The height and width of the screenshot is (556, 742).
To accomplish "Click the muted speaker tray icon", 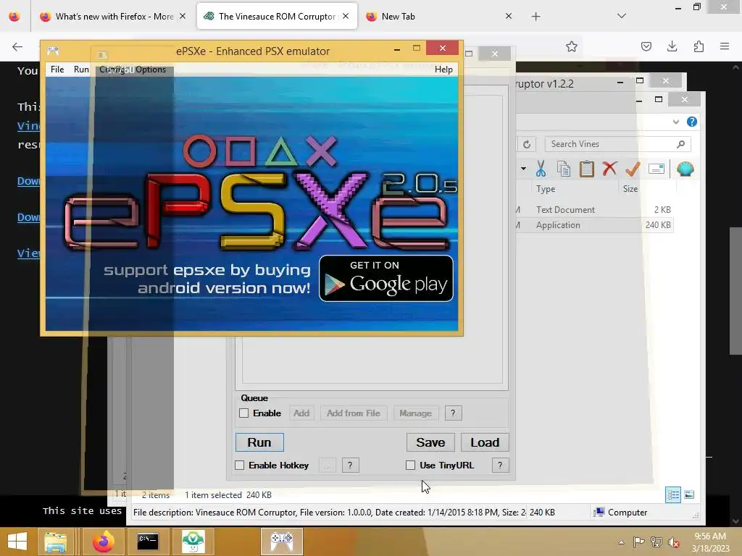I will pos(674,542).
